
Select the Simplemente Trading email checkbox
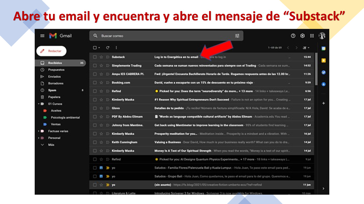click(x=95, y=65)
